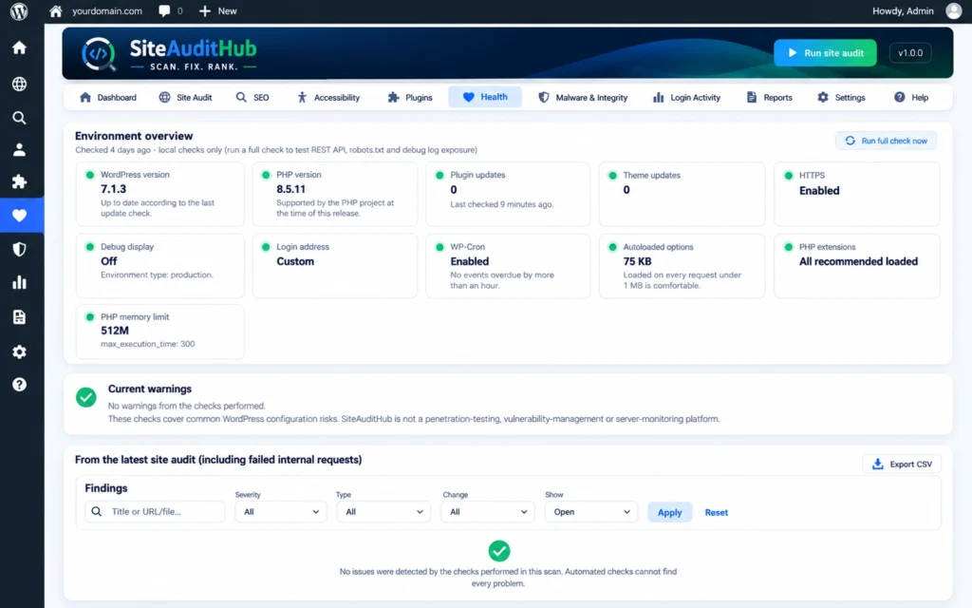The image size is (972, 608).
Task: Click the document Reports sidebar icon
Action: point(19,317)
